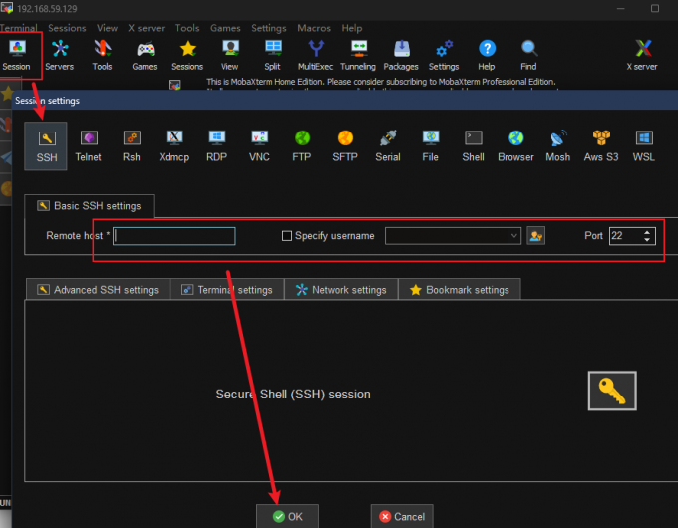
Task: Switch to Advanced SSH settings tab
Action: pyautogui.click(x=98, y=290)
